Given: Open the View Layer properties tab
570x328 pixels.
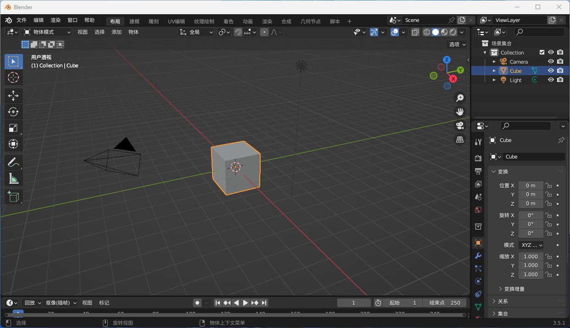Looking at the screenshot, I should [478, 184].
